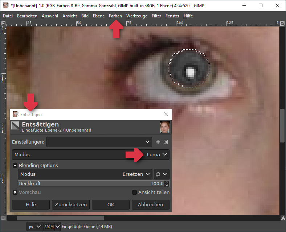Open the Ersetzen blend mode dropdown
The image size is (286, 232).
click(137, 174)
